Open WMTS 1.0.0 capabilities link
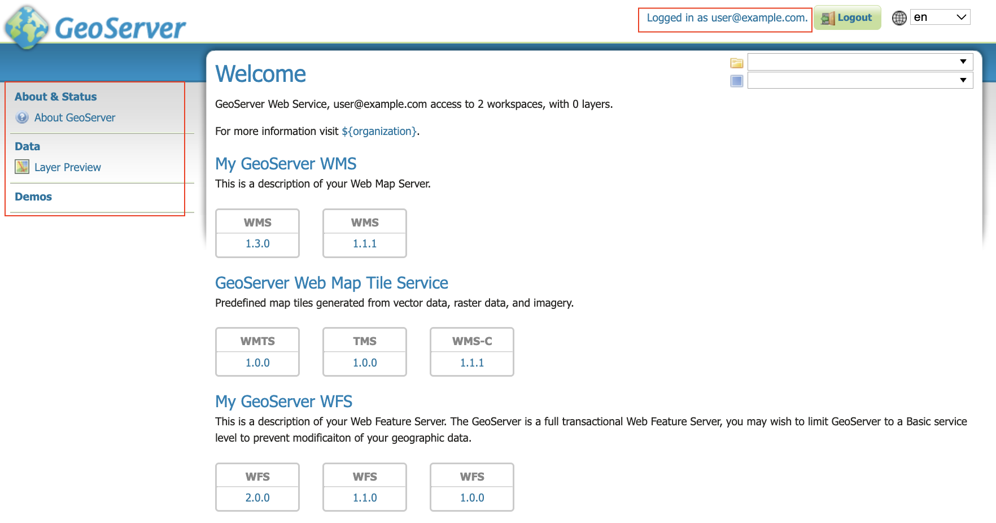 pyautogui.click(x=257, y=363)
